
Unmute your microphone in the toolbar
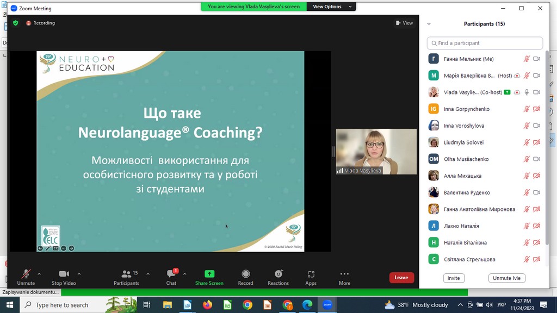[25, 276]
